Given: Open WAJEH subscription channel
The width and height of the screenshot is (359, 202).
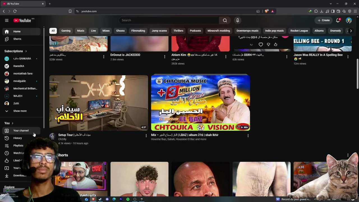Looking at the screenshot, I should click(x=21, y=96).
